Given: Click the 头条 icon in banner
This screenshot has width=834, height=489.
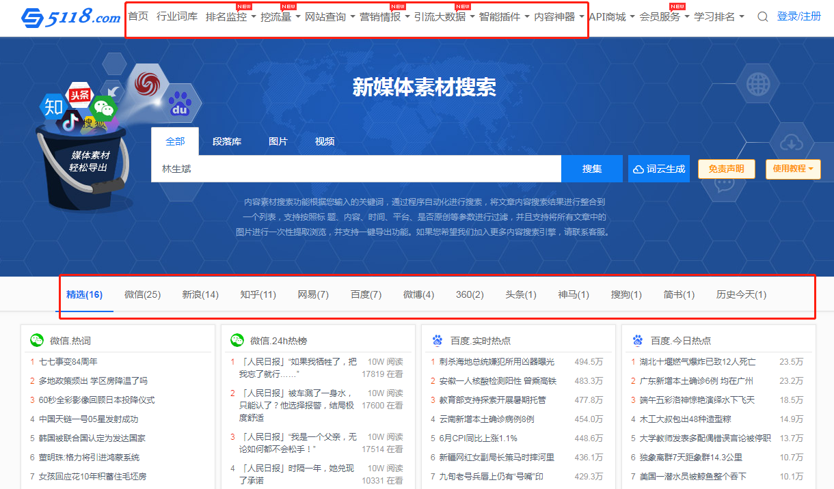Looking at the screenshot, I should coord(80,94).
